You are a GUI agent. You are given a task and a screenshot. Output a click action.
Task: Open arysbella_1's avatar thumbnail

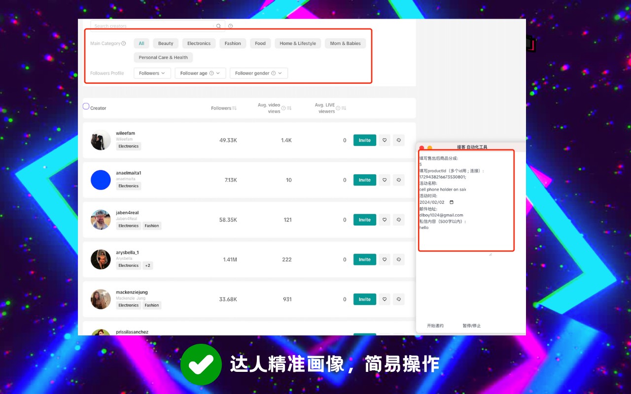tap(101, 260)
